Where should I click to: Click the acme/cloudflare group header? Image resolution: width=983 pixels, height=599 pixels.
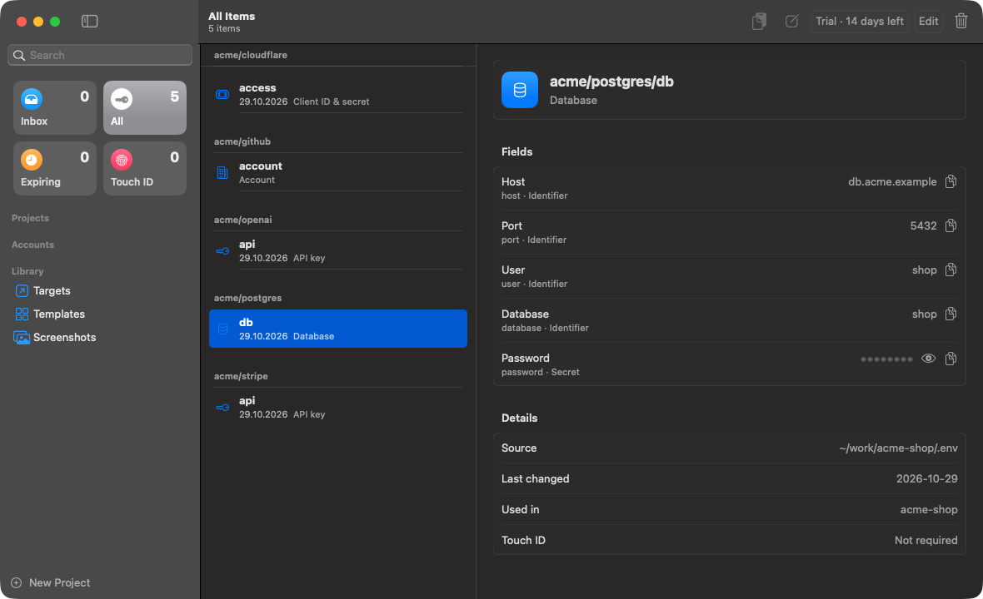[x=251, y=55]
